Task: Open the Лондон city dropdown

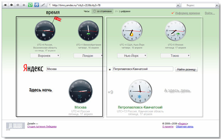Action: 88,56
